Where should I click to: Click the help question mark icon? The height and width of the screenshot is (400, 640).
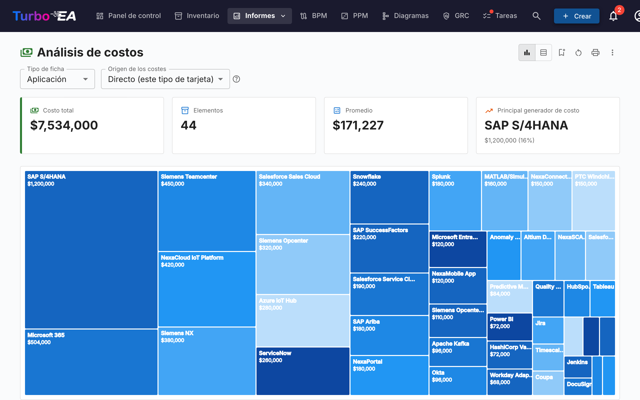click(236, 79)
